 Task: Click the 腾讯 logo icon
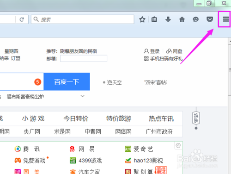(x=18, y=149)
